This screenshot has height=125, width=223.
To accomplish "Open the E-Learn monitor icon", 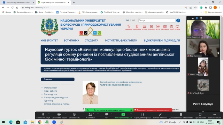I will click(x=177, y=27).
